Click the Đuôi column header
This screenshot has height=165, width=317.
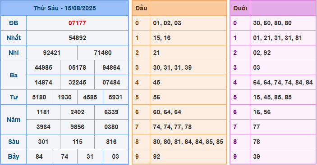point(240,8)
